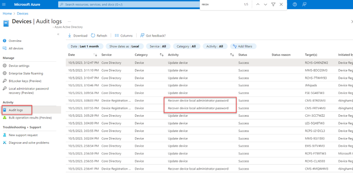This screenshot has width=353, height=173.
Task: Select Audit logs in the left menu
Action: (x=16, y=110)
